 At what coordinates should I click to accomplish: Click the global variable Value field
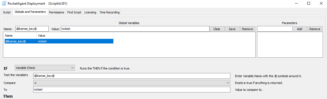135,29
